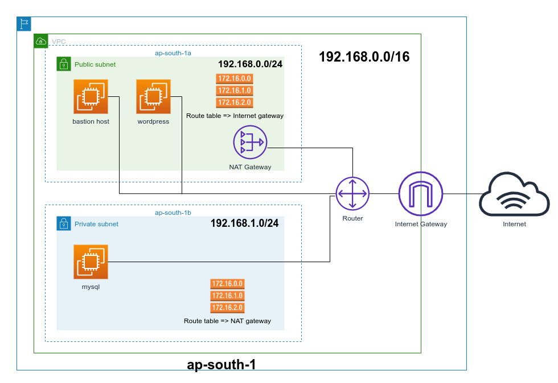558x383 pixels.
Task: Select the 172.16.1.0 route entry in Public subnet
Action: 234,91
